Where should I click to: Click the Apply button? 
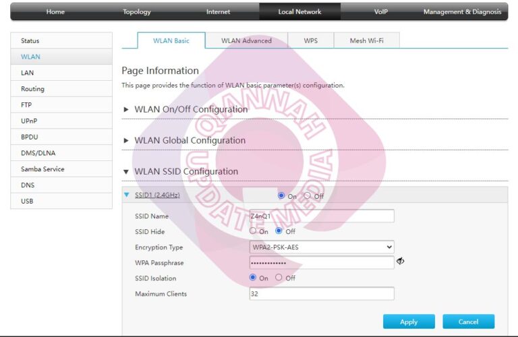409,321
